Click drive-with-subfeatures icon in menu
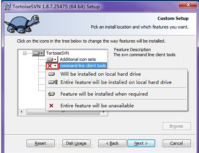The image size is (199, 153). click(x=53, y=82)
